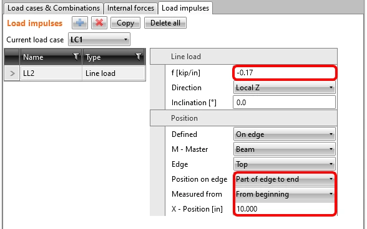Click the Inclination value field
367x229 pixels.
point(285,103)
